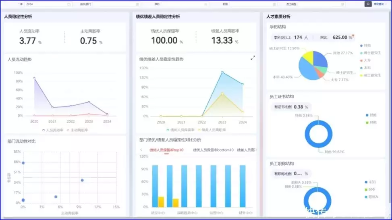Toggle the 绩优人员保留率 legend series
This screenshot has width=392, height=220.
pos(180,130)
